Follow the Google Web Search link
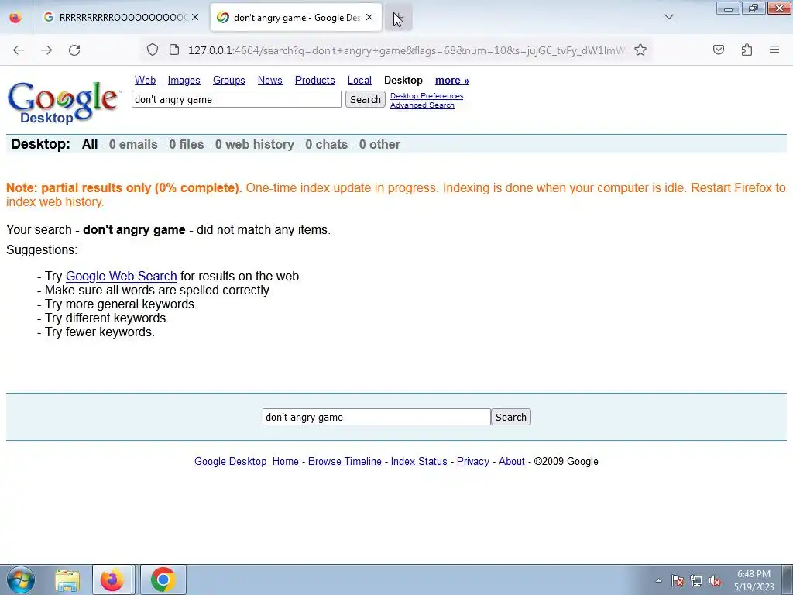Screen dimensions: 793x595 (x=122, y=277)
